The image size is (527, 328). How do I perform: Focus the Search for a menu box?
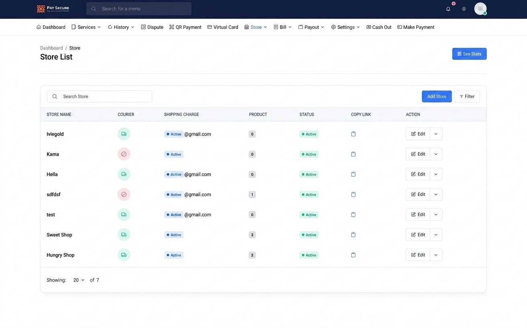[x=139, y=8]
